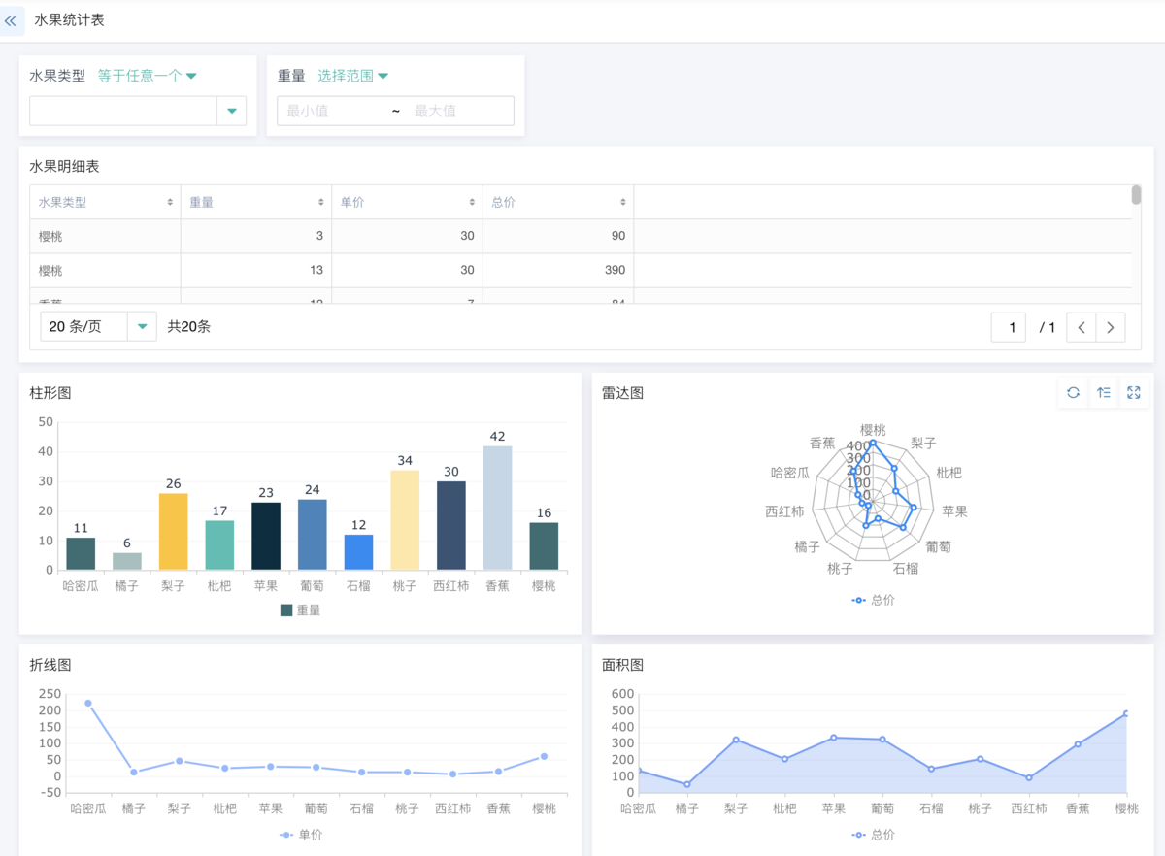The height and width of the screenshot is (856, 1165).
Task: Toggle 总价 legend in radar chart
Action: click(873, 601)
